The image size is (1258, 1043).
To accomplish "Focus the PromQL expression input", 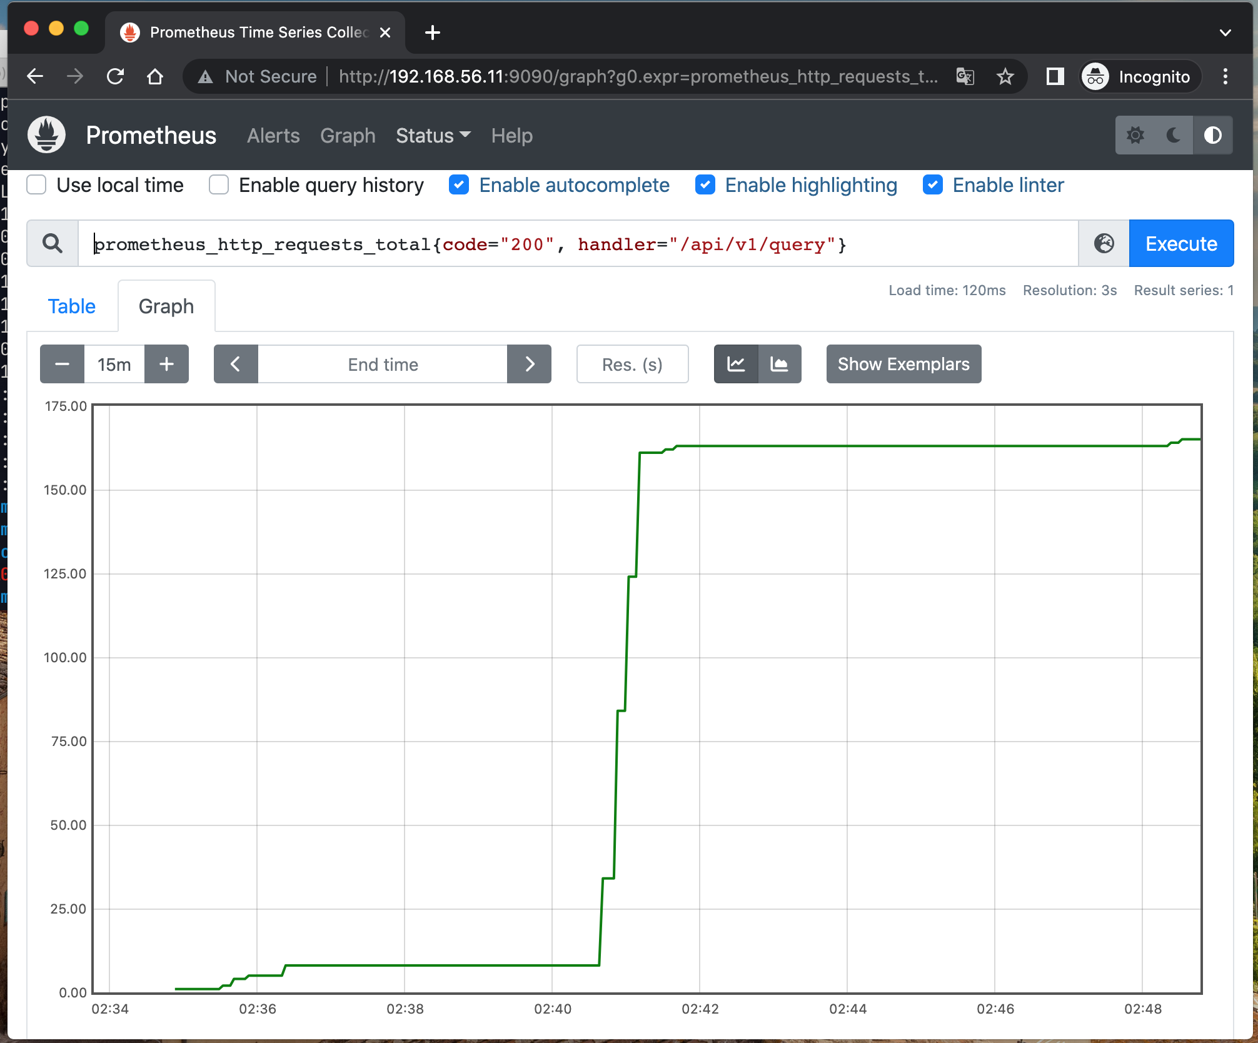I will click(x=578, y=243).
